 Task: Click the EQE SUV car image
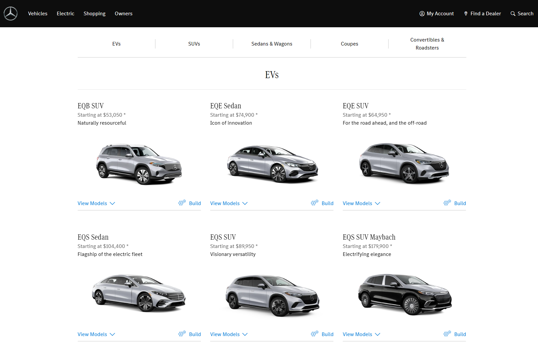404,163
